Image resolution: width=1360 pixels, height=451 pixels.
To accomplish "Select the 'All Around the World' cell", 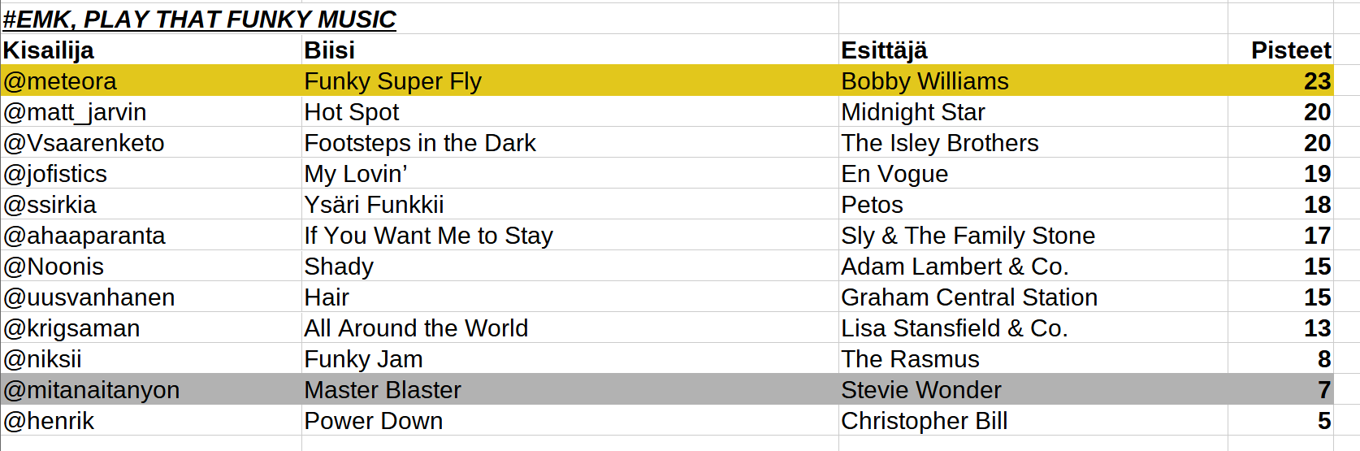I will 416,328.
